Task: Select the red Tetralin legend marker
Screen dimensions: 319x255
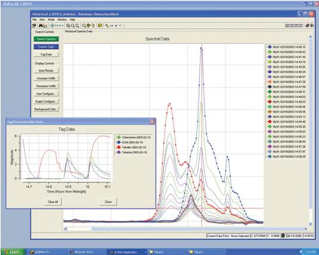Action: tap(119, 148)
